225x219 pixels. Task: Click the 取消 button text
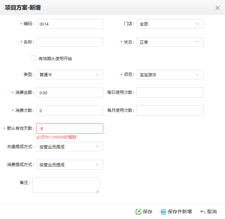[x=212, y=212]
